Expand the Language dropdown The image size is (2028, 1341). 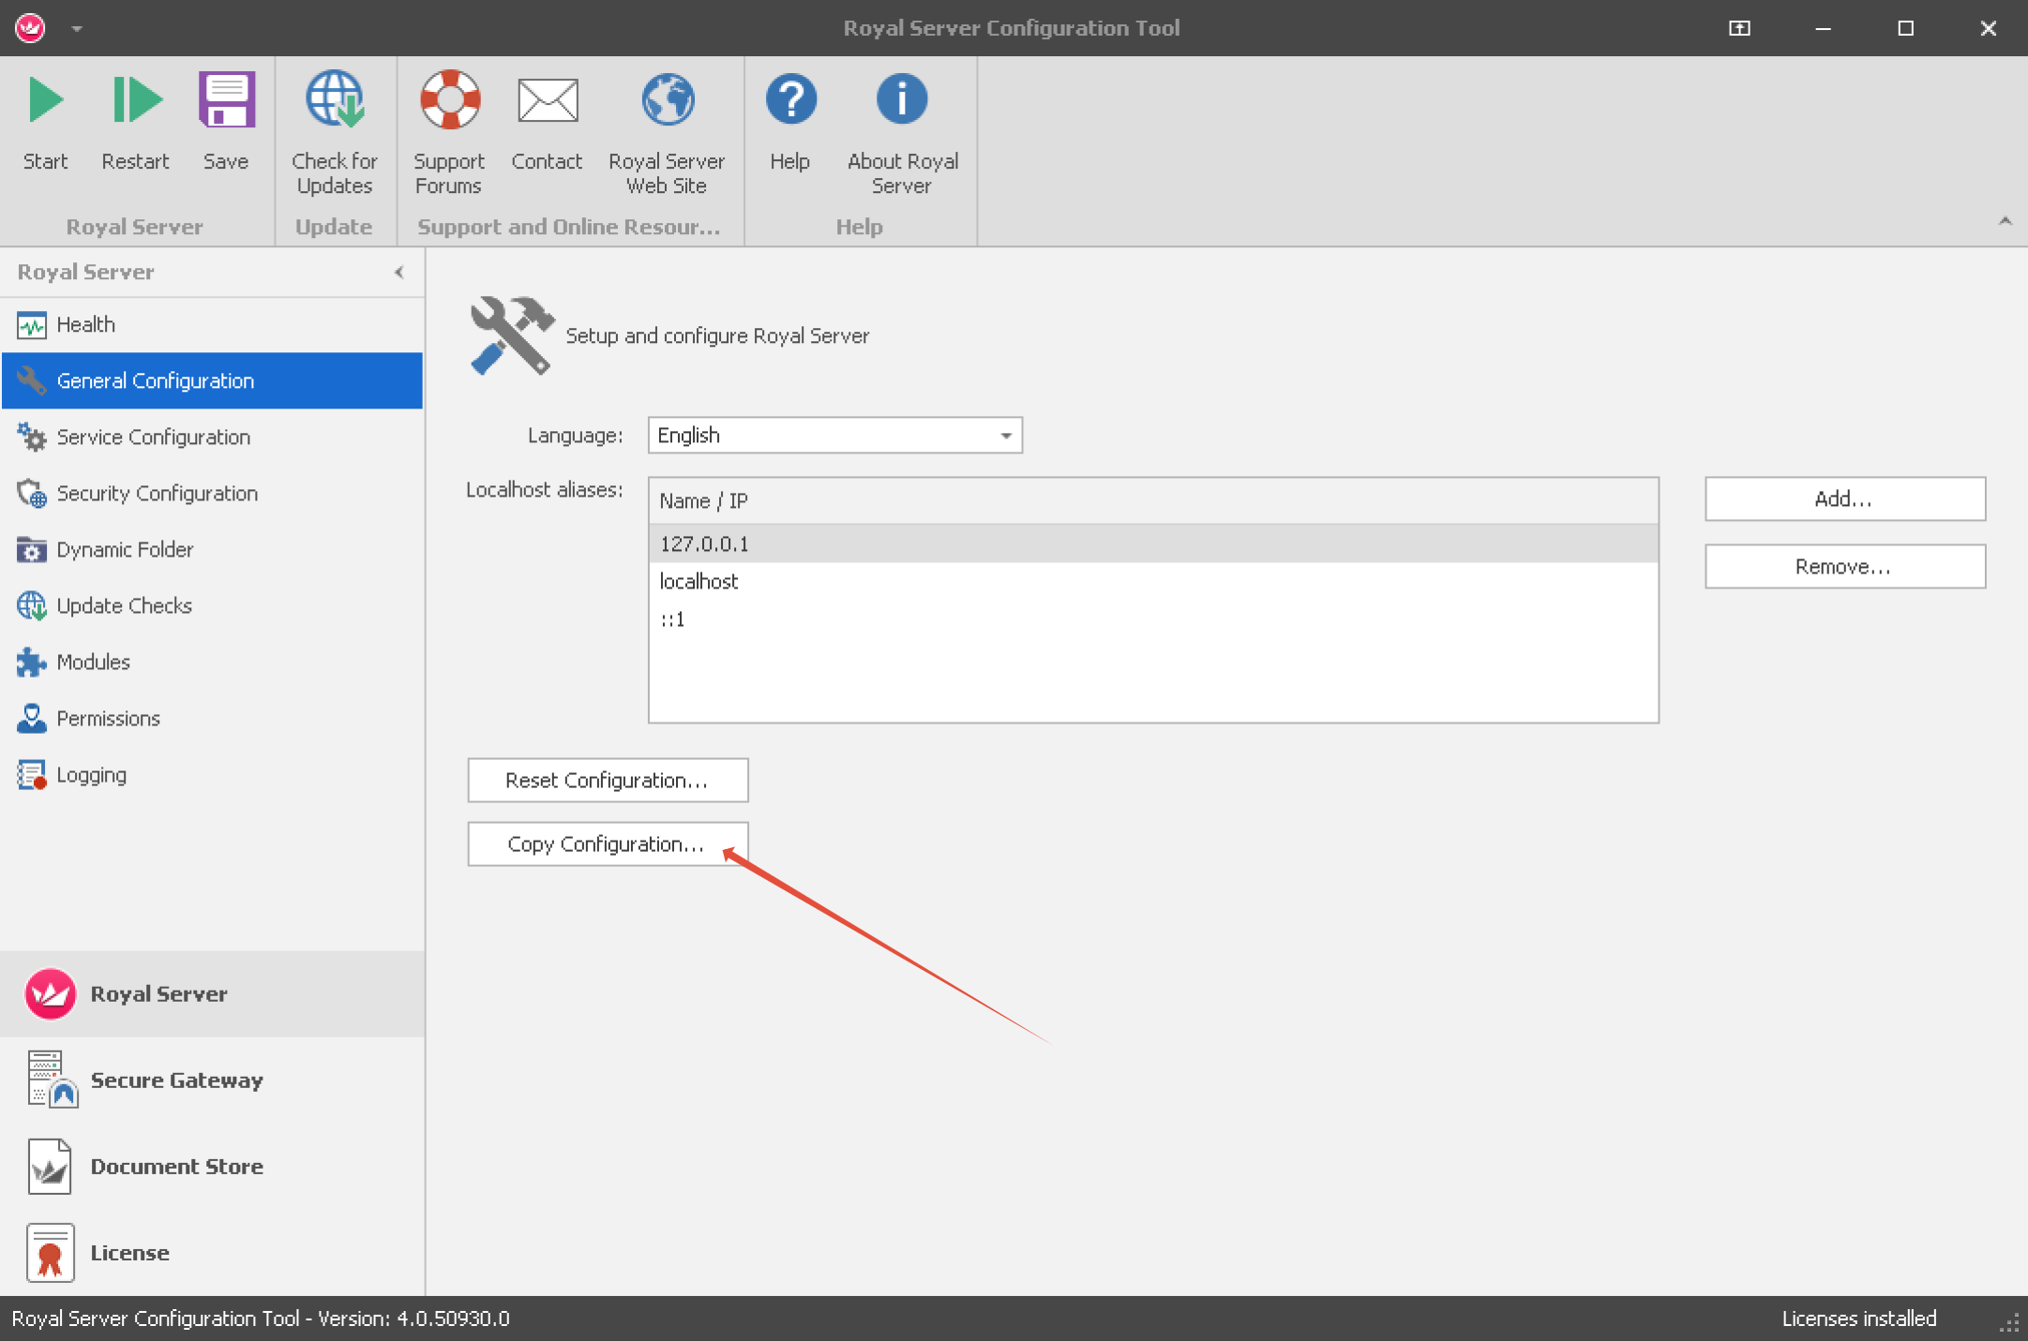click(1006, 436)
